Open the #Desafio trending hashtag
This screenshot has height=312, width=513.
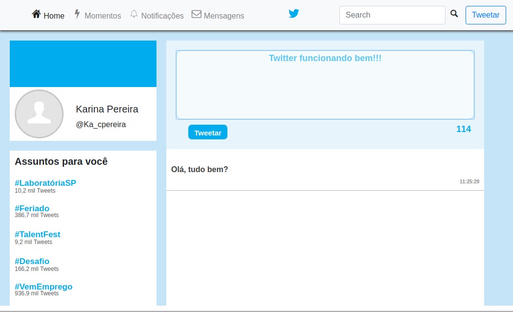click(x=32, y=261)
